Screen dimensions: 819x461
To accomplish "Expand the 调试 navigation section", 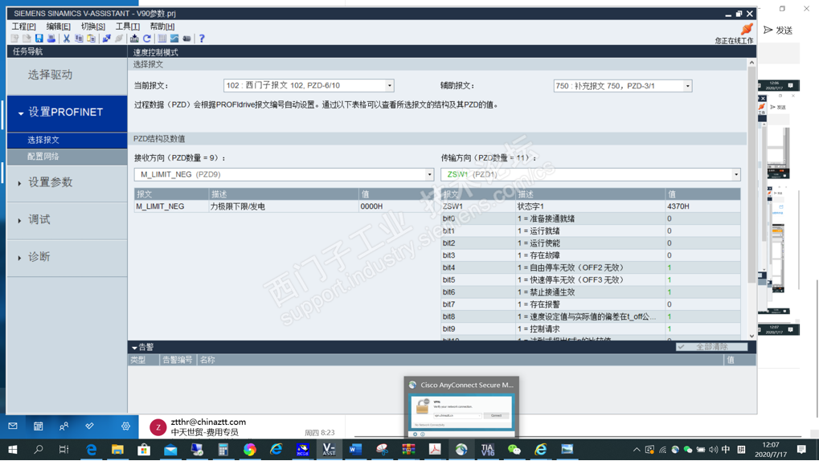I will point(20,221).
